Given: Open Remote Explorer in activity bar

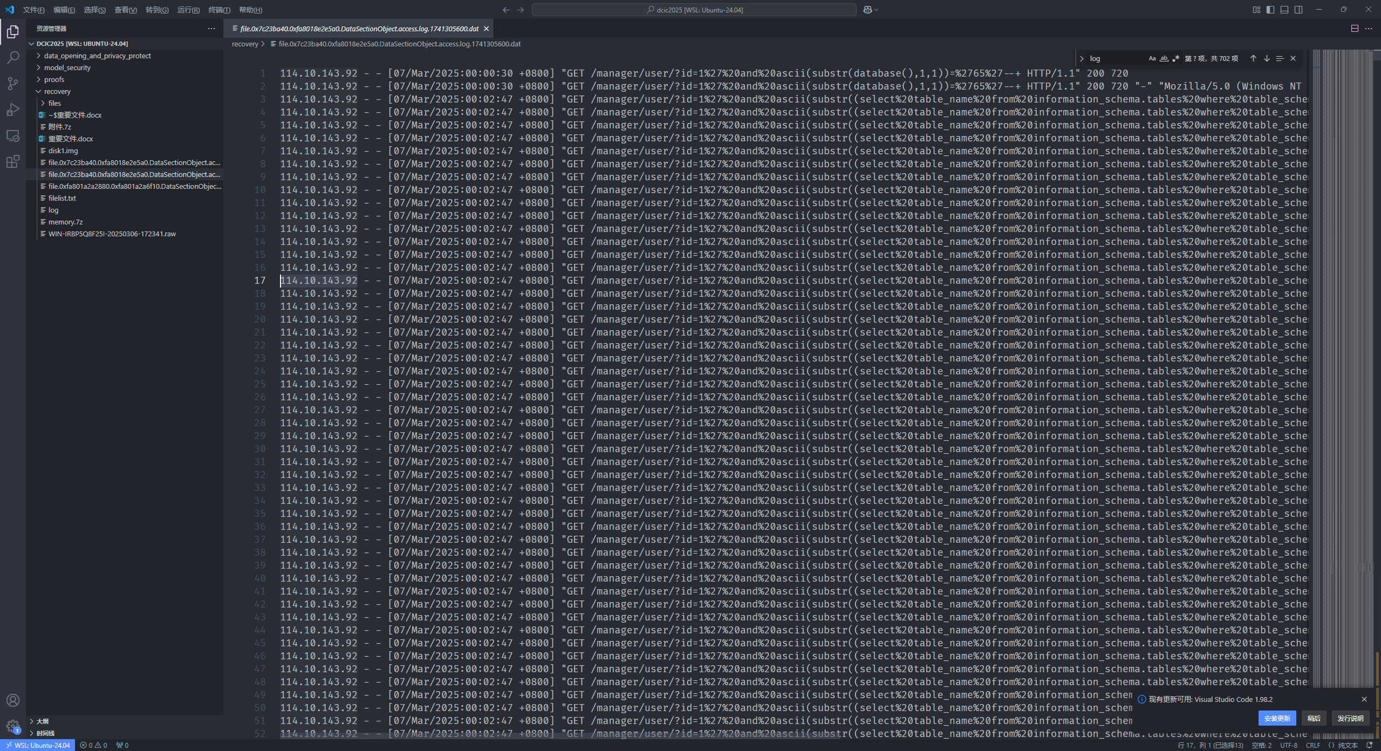Looking at the screenshot, I should tap(13, 135).
